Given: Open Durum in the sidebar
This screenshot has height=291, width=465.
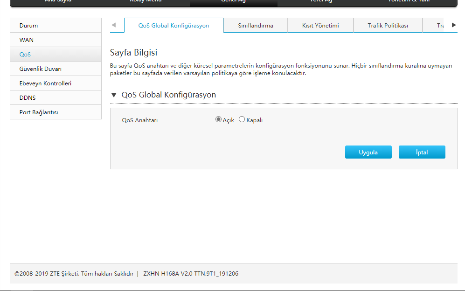Looking at the screenshot, I should 56,26.
